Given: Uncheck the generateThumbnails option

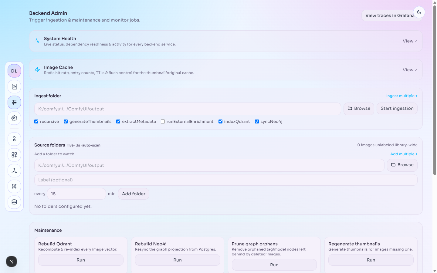Looking at the screenshot, I should pos(66,121).
